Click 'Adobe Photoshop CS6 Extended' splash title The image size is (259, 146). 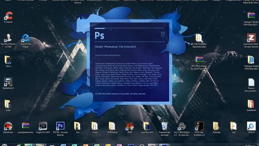click(x=115, y=47)
